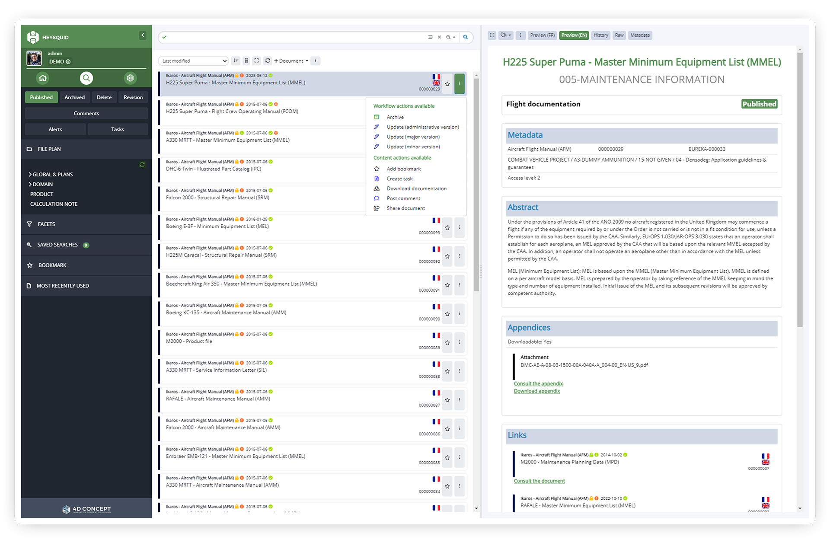Click the Consult the appendix link

pos(538,384)
